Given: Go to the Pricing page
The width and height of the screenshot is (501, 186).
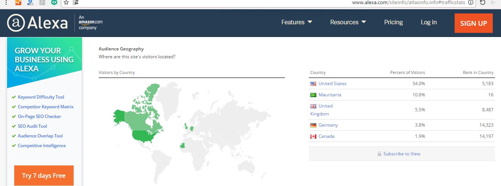Looking at the screenshot, I should 393,22.
